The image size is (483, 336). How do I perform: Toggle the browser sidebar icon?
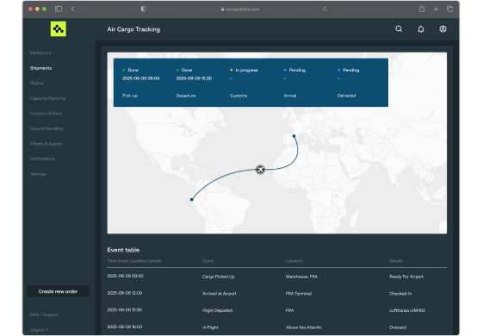tap(59, 9)
